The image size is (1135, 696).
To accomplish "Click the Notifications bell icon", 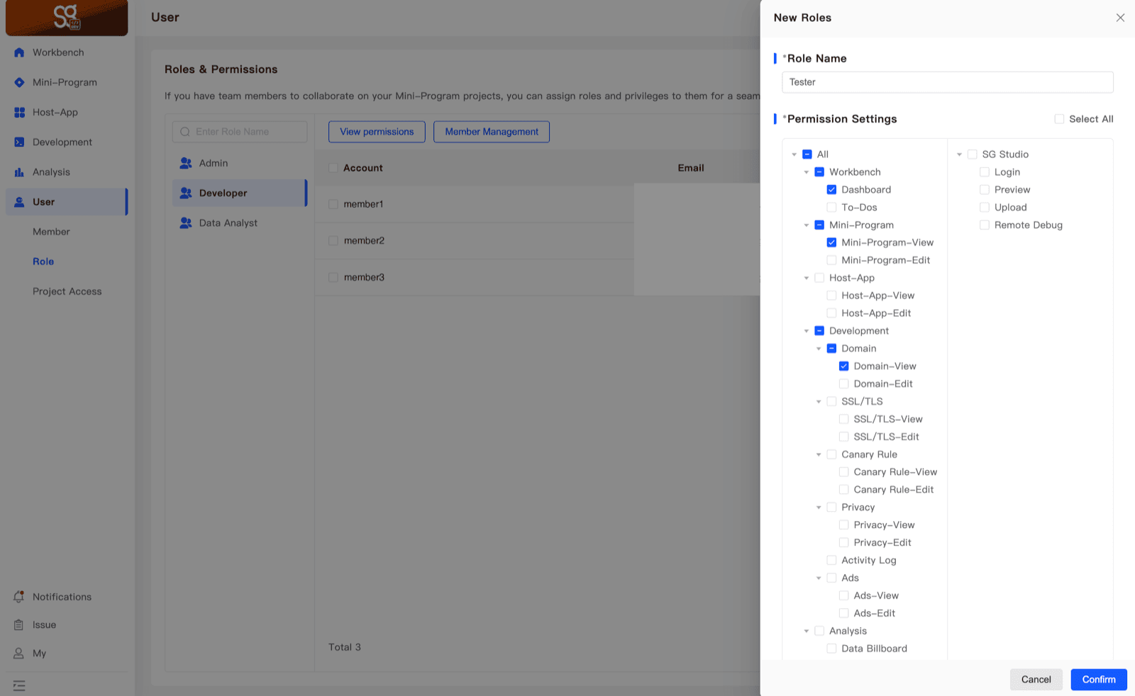I will click(x=19, y=597).
